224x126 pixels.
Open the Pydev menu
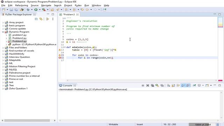[78, 6]
